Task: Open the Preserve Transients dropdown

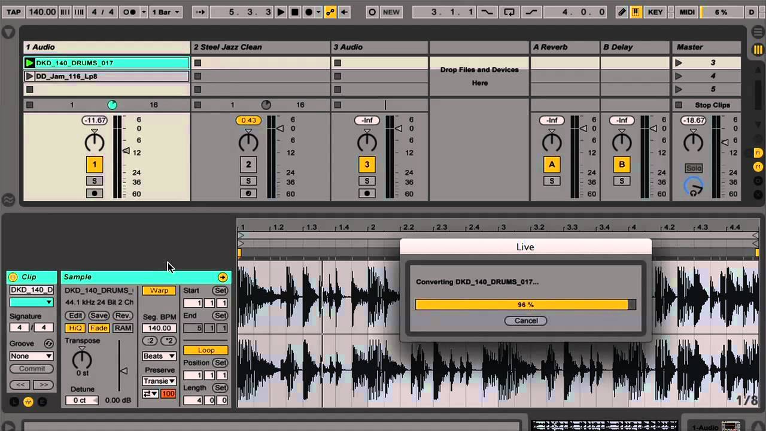Action: coord(159,381)
